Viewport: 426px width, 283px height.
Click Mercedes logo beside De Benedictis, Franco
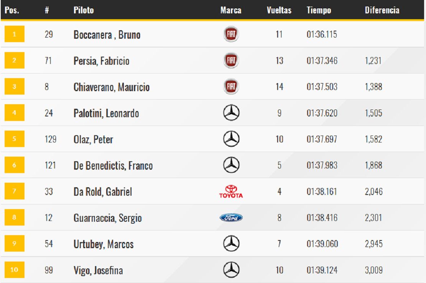231,165
